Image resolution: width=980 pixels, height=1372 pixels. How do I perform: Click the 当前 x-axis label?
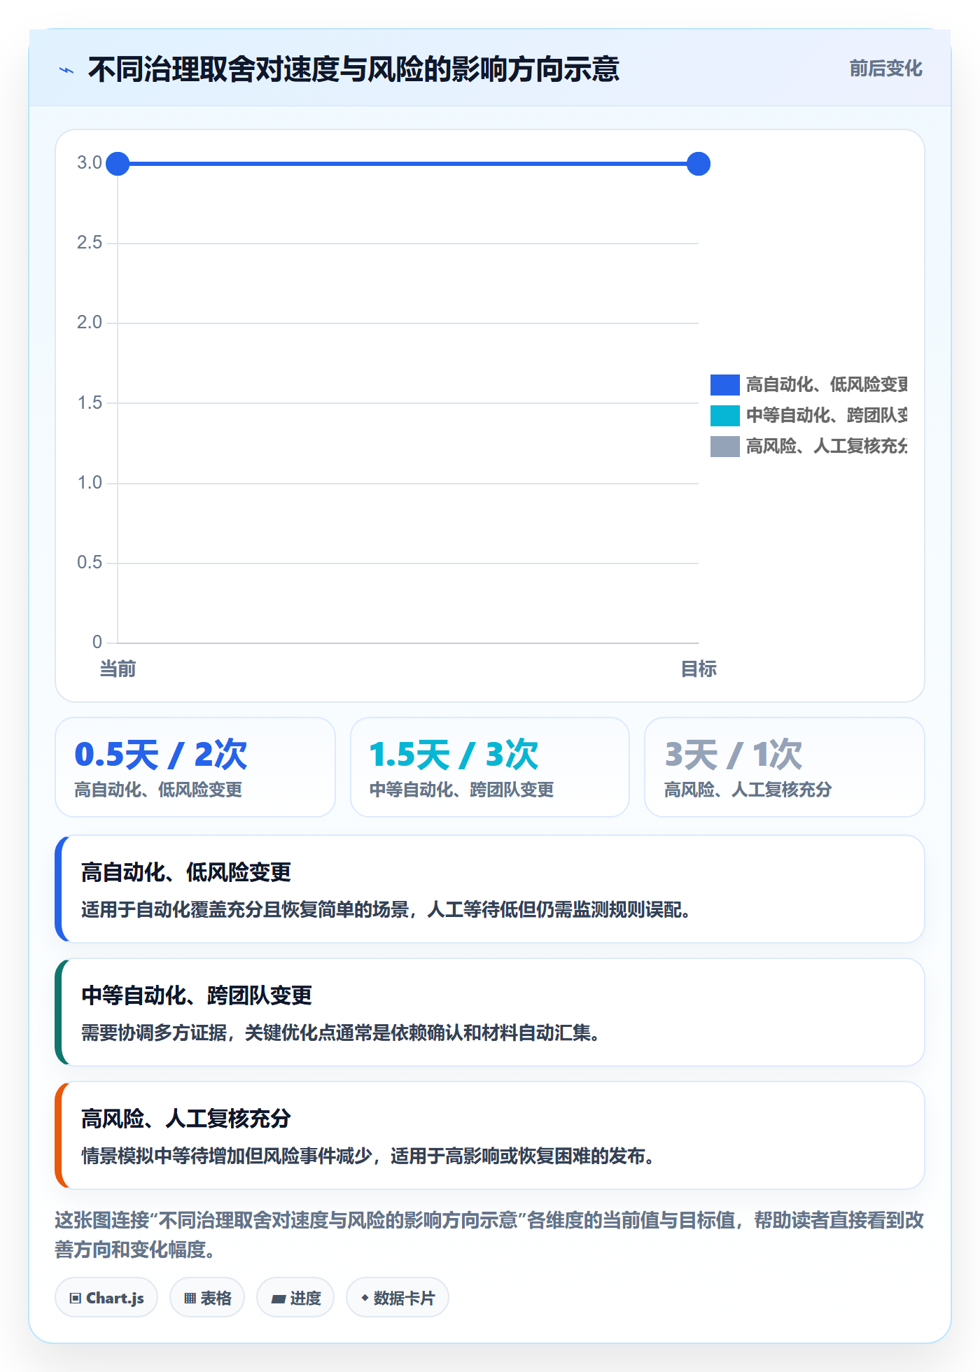tap(118, 669)
